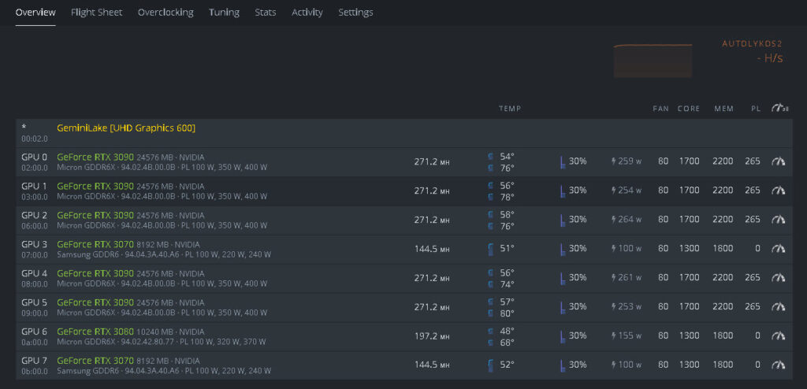
Task: Click the - H/s total hashrate
Action: click(x=770, y=58)
